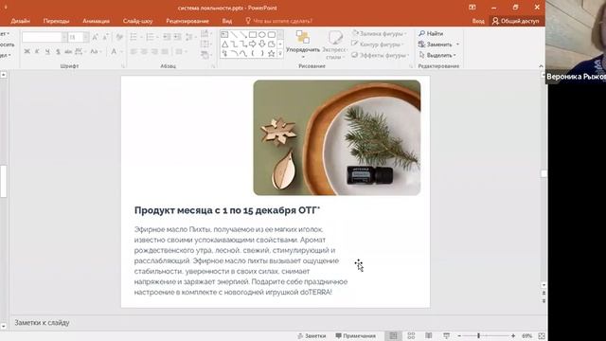This screenshot has height=341, width=606.
Task: Toggle italic formatting (К)
Action: (x=37, y=51)
